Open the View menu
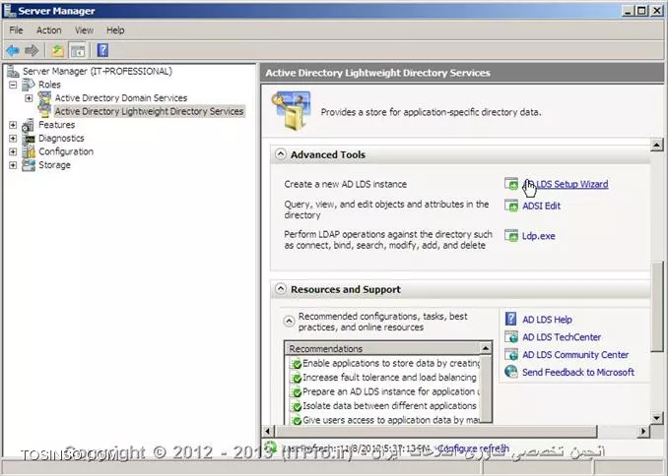 (x=84, y=30)
